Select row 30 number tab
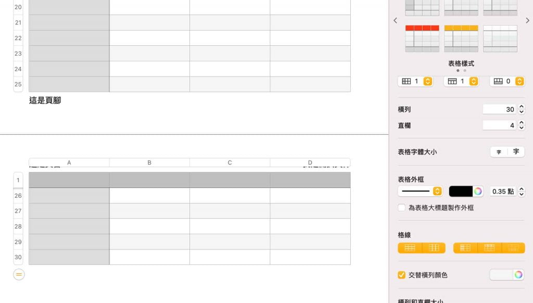Image resolution: width=533 pixels, height=303 pixels. [18, 257]
